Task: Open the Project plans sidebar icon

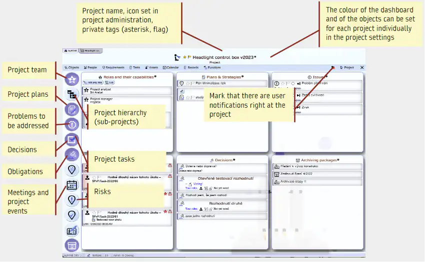Action: point(72,110)
